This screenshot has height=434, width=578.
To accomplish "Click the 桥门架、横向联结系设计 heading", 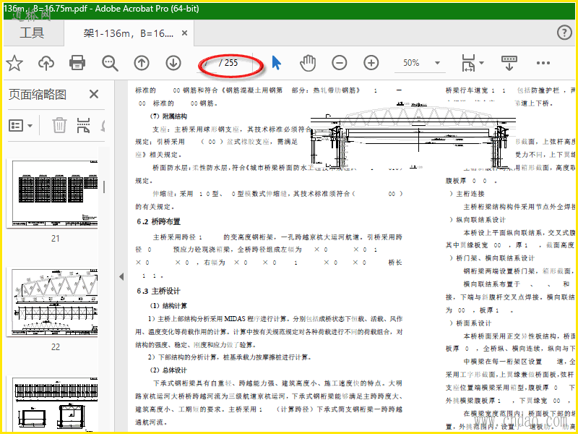I will [496, 258].
